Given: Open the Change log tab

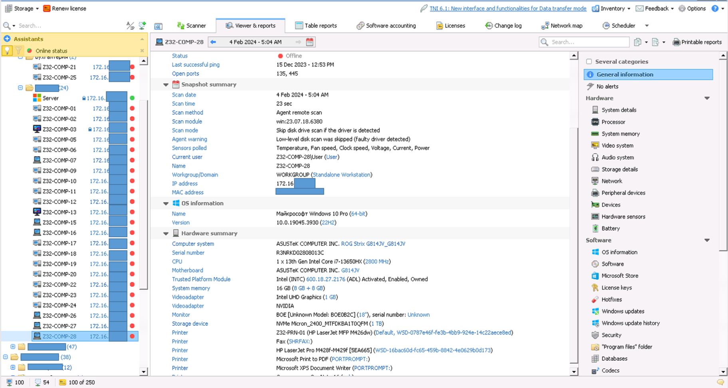Looking at the screenshot, I should click(503, 26).
